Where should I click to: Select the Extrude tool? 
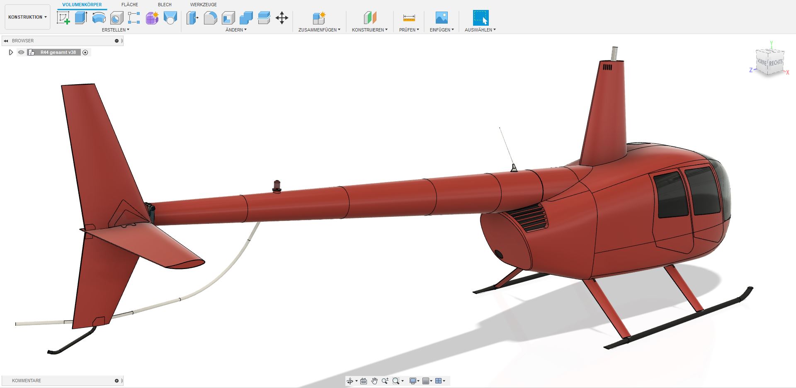pyautogui.click(x=81, y=18)
